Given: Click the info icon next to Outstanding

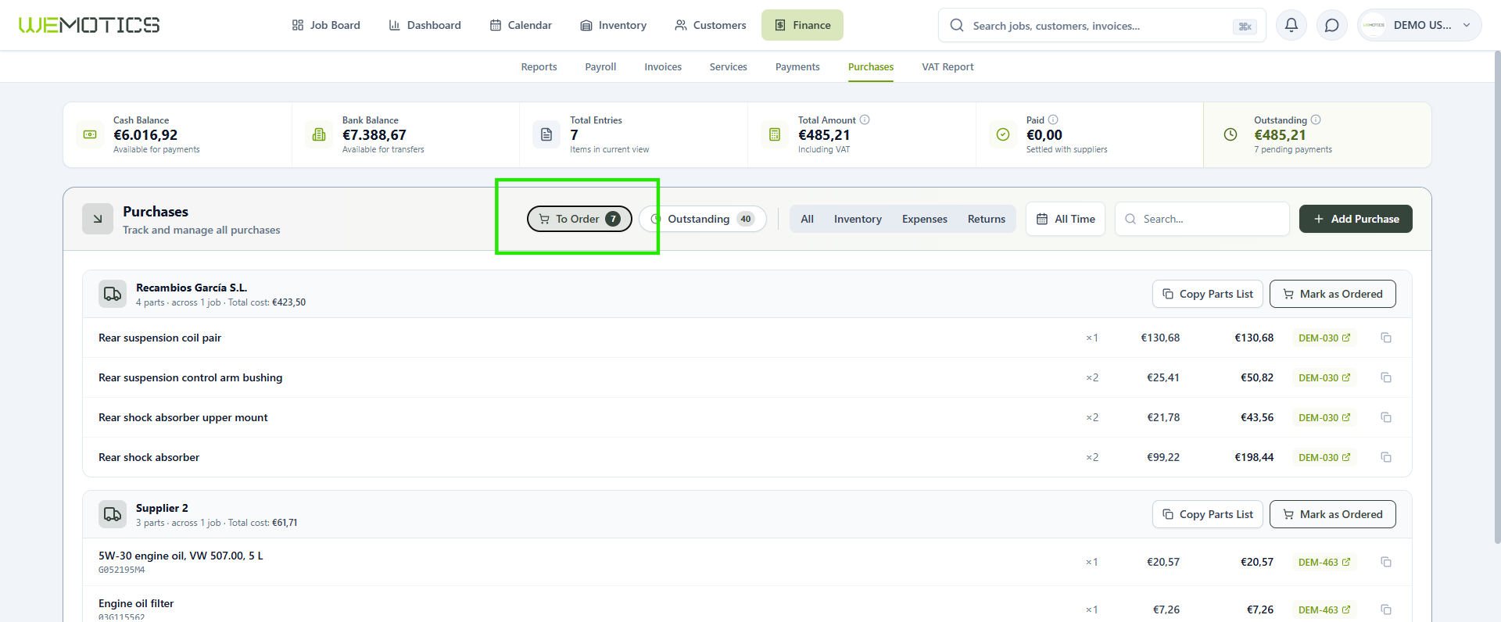Looking at the screenshot, I should point(1316,120).
